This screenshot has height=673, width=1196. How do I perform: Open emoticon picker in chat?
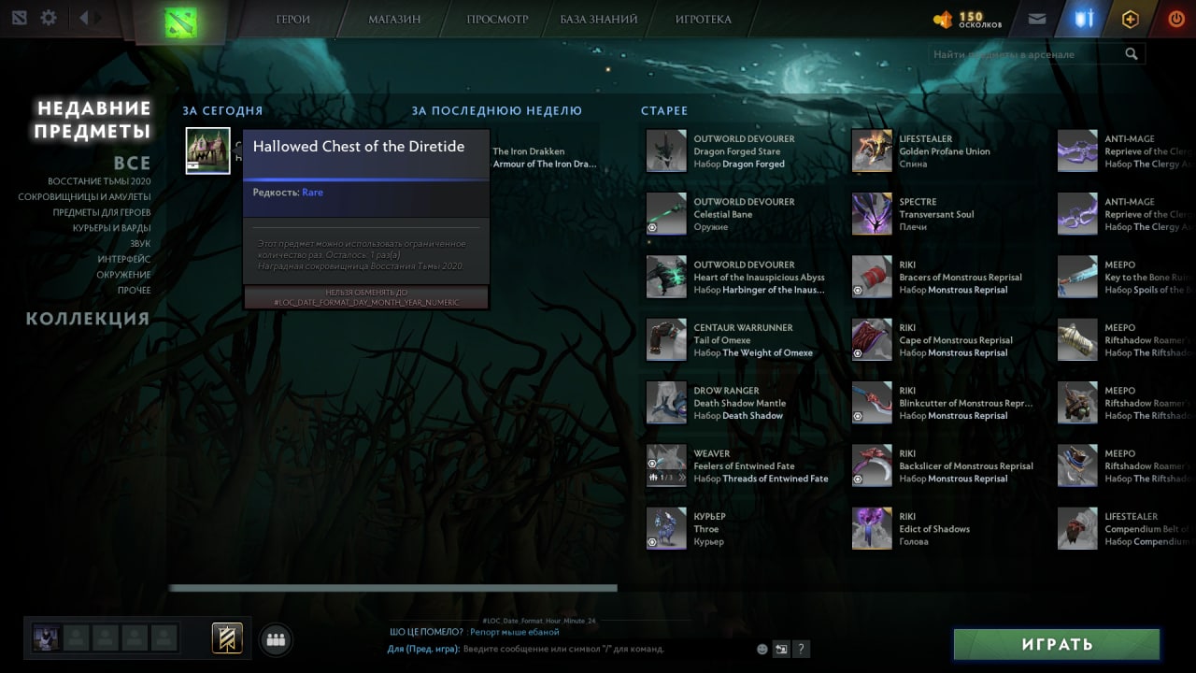click(x=762, y=649)
